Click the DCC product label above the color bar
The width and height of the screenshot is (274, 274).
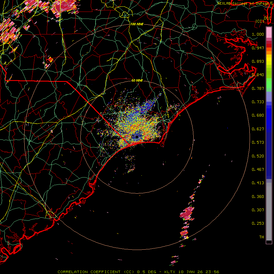[267, 18]
